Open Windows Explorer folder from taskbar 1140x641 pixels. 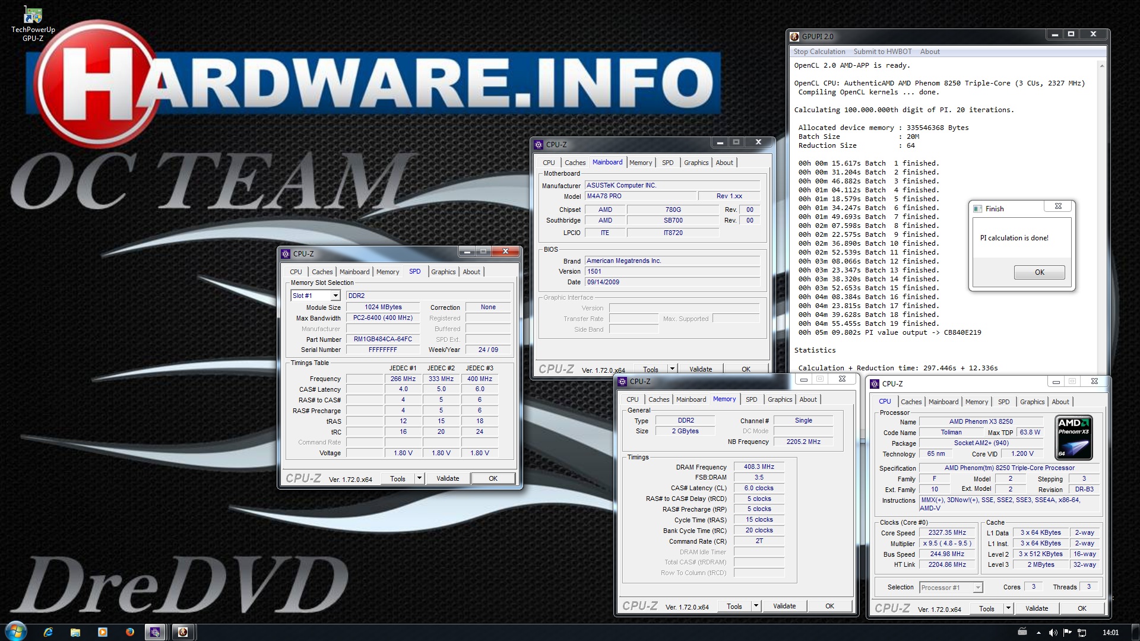[x=75, y=632]
